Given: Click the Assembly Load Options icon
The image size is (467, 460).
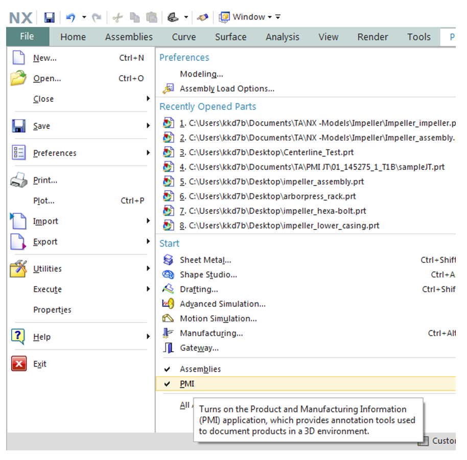Looking at the screenshot, I should point(168,88).
